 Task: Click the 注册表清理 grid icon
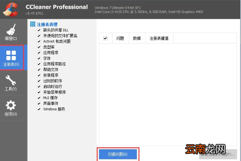[x=33, y=24]
